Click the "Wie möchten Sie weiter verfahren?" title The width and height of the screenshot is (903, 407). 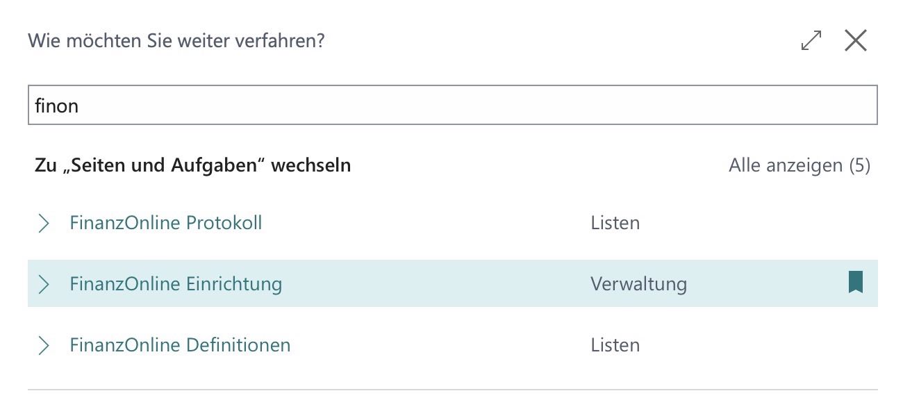click(176, 41)
